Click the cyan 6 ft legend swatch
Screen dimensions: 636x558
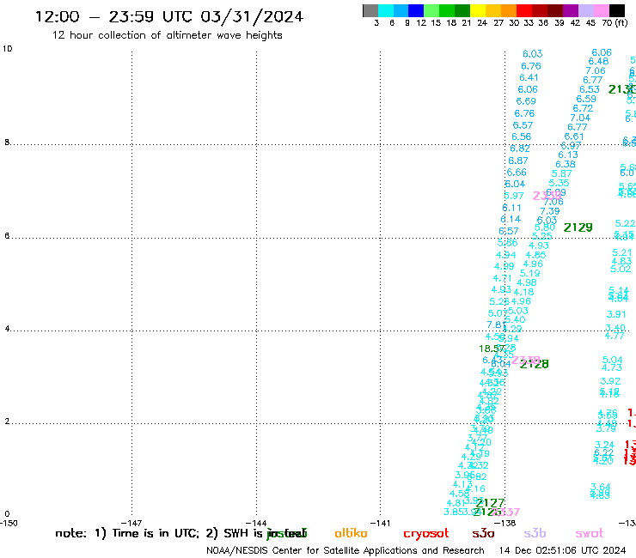click(x=386, y=10)
